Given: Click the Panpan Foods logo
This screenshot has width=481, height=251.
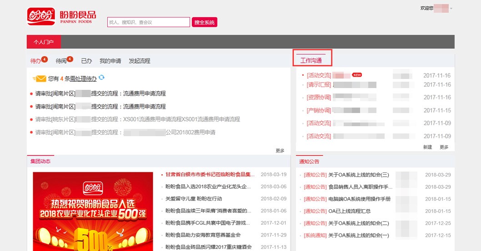Looking at the screenshot, I should (x=61, y=17).
